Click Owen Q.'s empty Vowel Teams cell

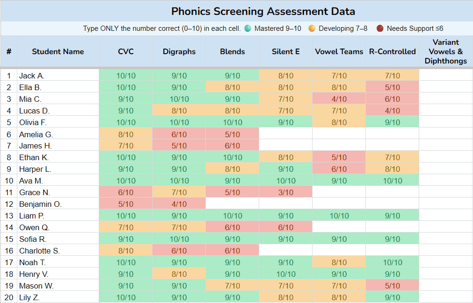click(x=339, y=227)
